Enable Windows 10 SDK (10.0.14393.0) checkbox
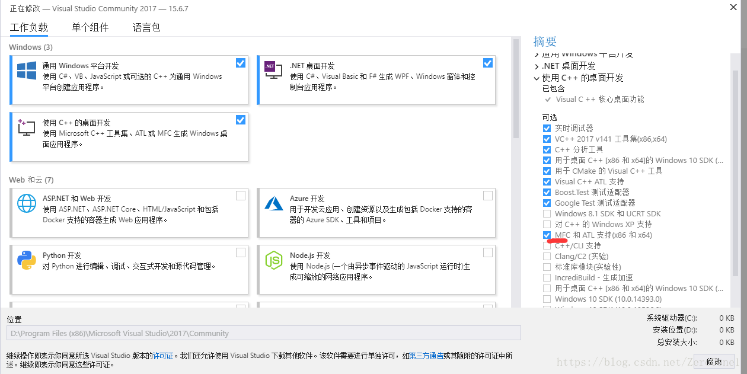 click(x=547, y=299)
